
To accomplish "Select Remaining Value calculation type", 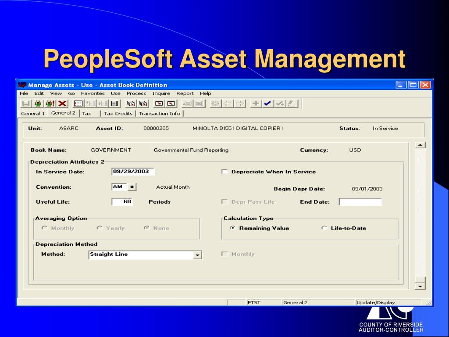I will tap(233, 228).
